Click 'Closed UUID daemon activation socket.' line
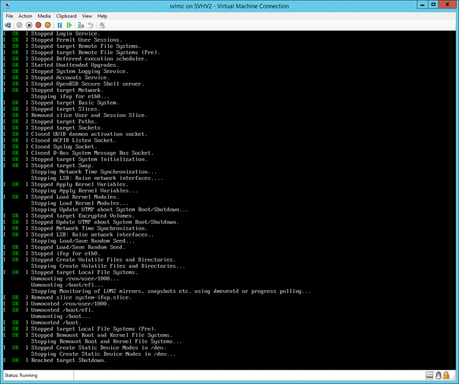The width and height of the screenshot is (459, 384). [89, 134]
